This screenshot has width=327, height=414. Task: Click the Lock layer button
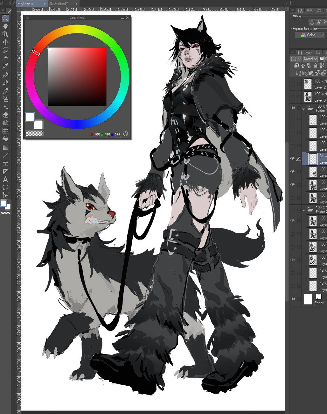(316, 66)
